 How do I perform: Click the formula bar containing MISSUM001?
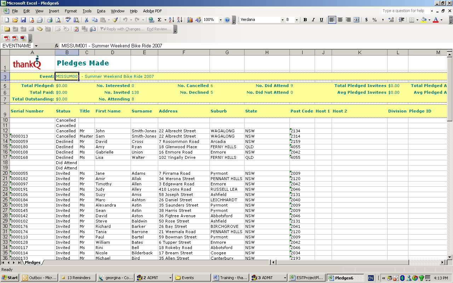pos(255,46)
